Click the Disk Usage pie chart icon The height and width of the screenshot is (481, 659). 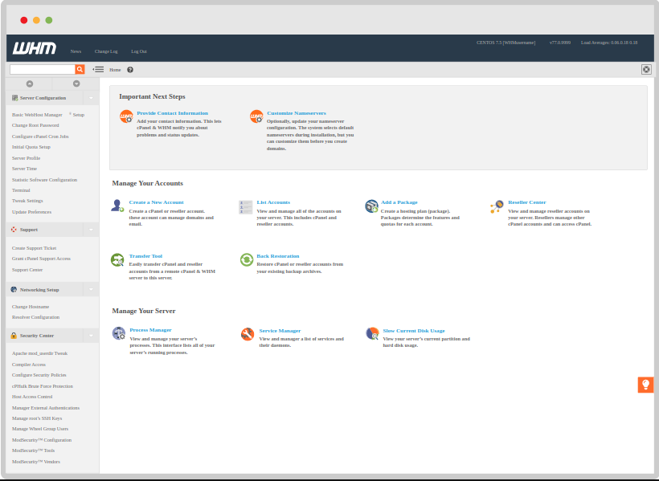click(372, 333)
